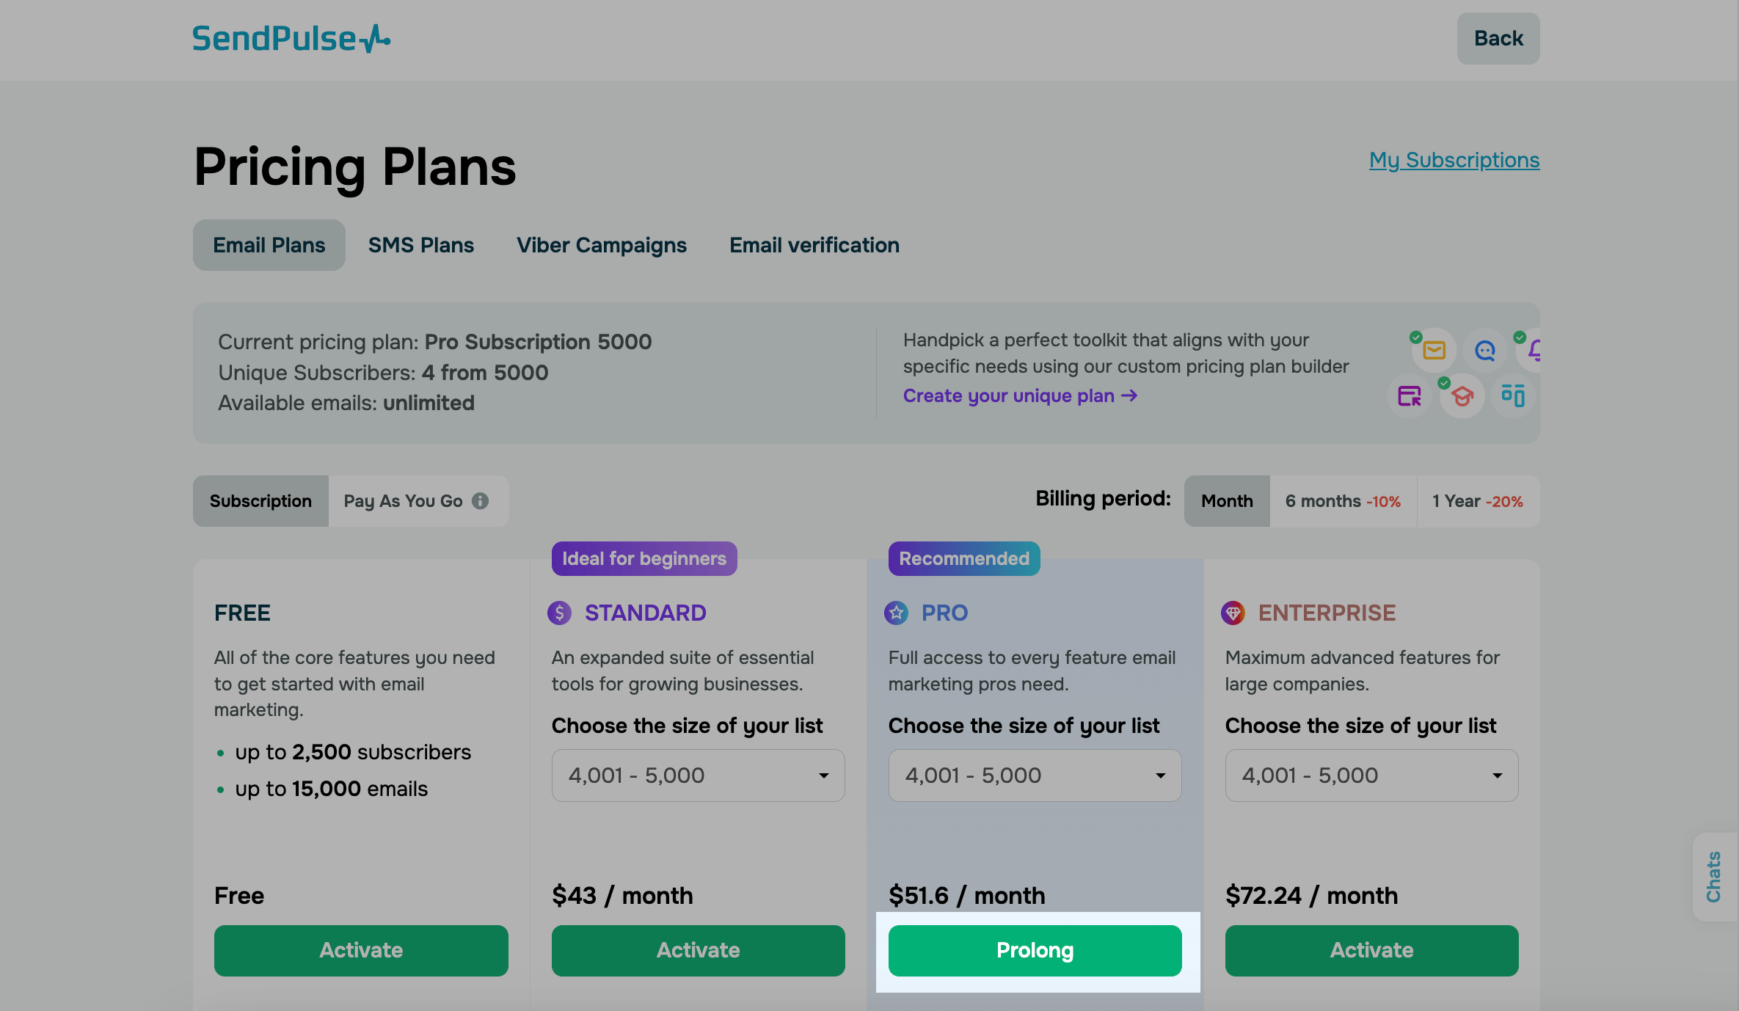Click the purple notification bell icon
This screenshot has height=1011, width=1739.
pos(1536,352)
